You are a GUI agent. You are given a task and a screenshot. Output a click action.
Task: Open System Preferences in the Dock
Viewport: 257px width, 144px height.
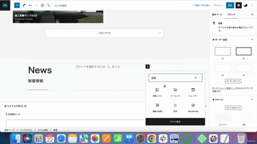click(141, 138)
